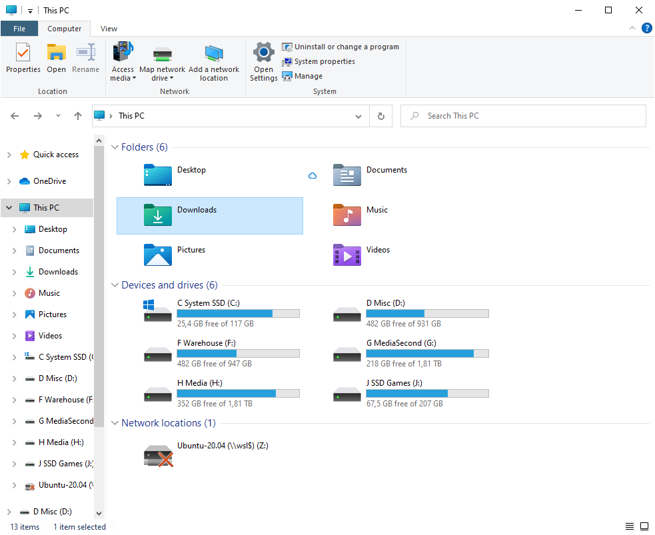Click Map network drive icon
The width and height of the screenshot is (655, 535).
point(162,55)
